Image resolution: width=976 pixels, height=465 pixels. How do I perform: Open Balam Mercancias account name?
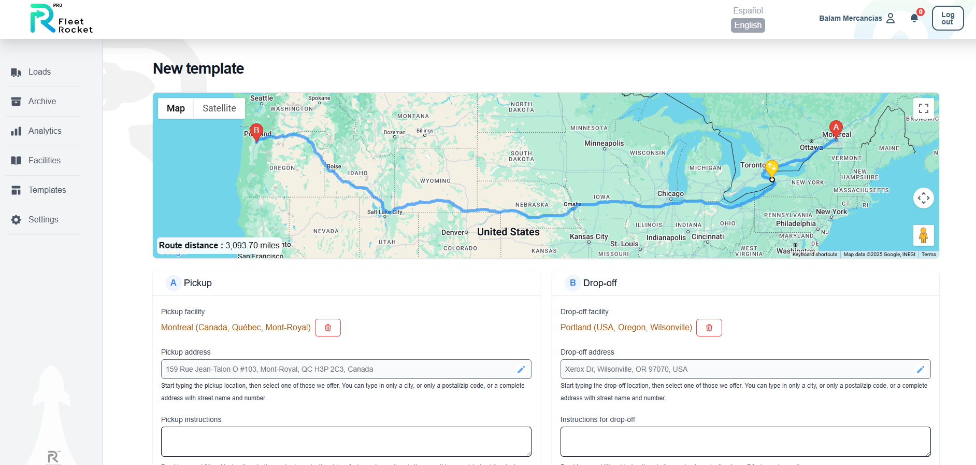click(850, 18)
